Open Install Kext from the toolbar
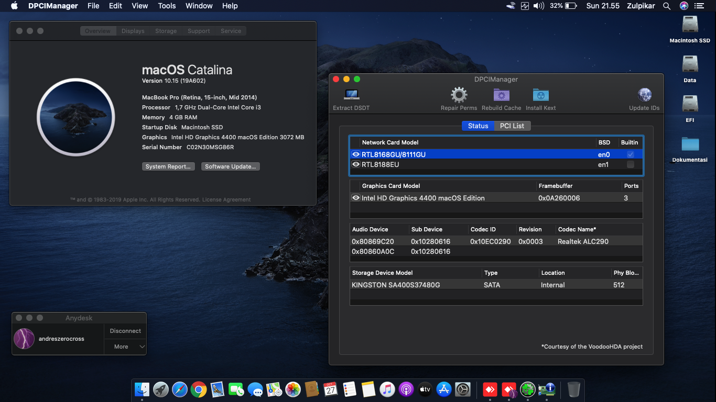This screenshot has width=716, height=402. pos(540,95)
